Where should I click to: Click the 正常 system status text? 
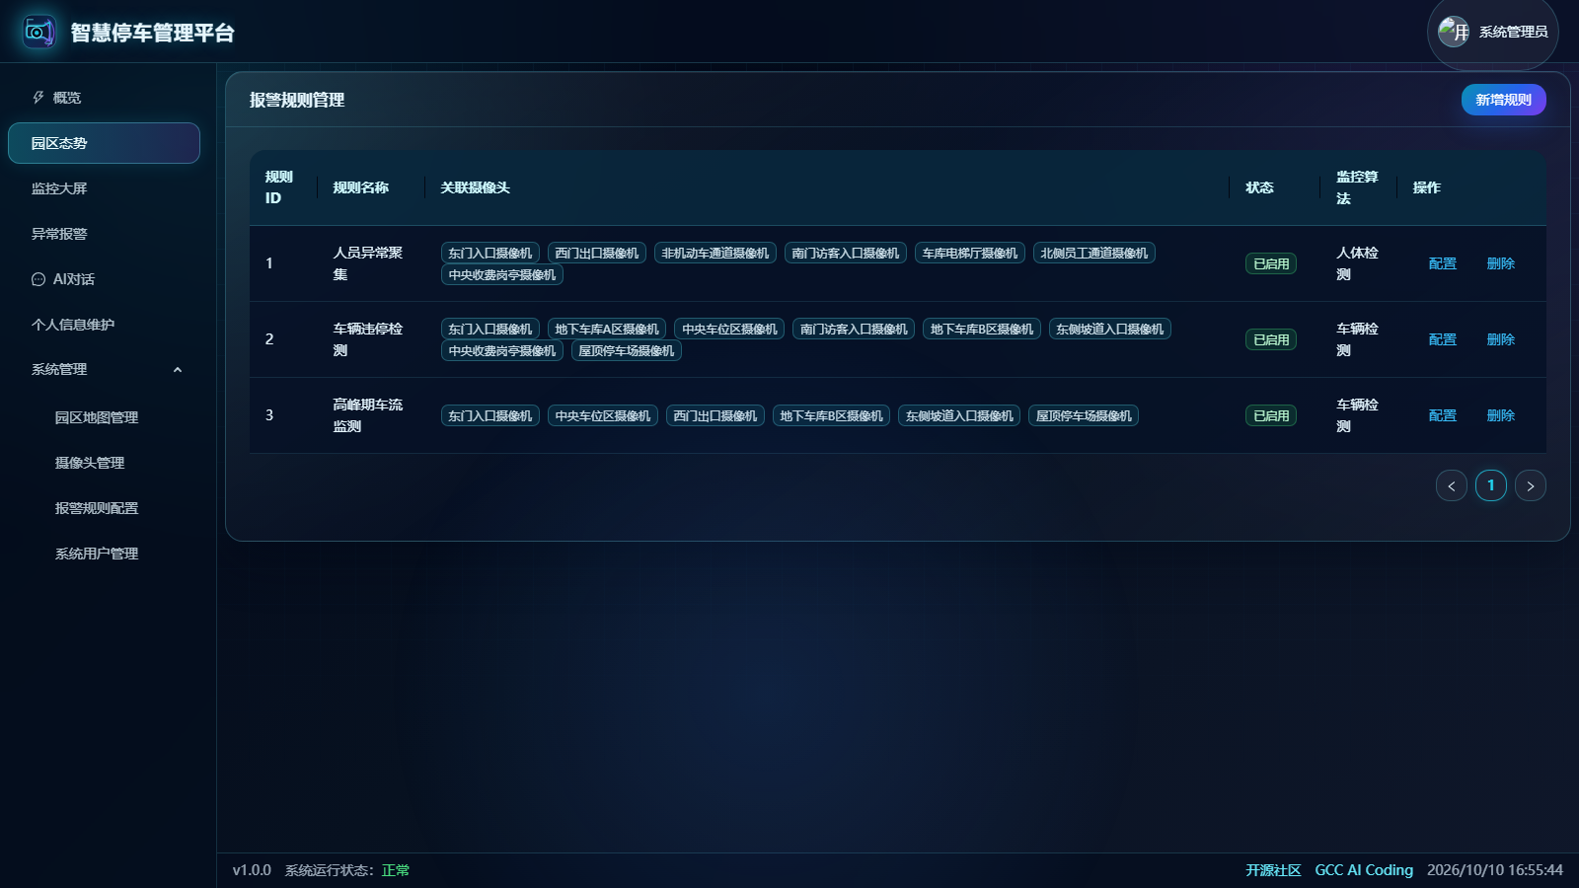(x=396, y=870)
